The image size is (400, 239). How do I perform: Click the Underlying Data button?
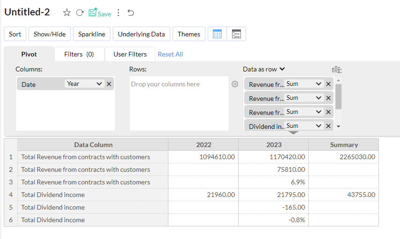pos(141,34)
